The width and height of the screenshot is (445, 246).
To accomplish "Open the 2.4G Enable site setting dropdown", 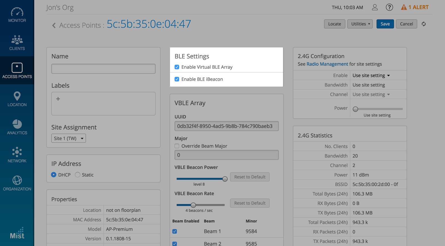I will tap(371, 76).
